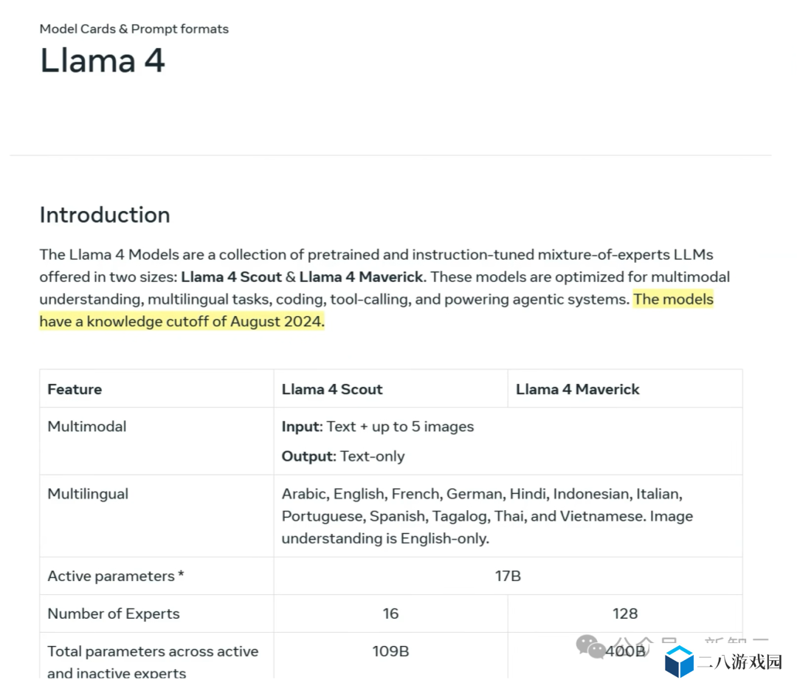
Task: Click the 109B total parameters cell
Action: [390, 651]
